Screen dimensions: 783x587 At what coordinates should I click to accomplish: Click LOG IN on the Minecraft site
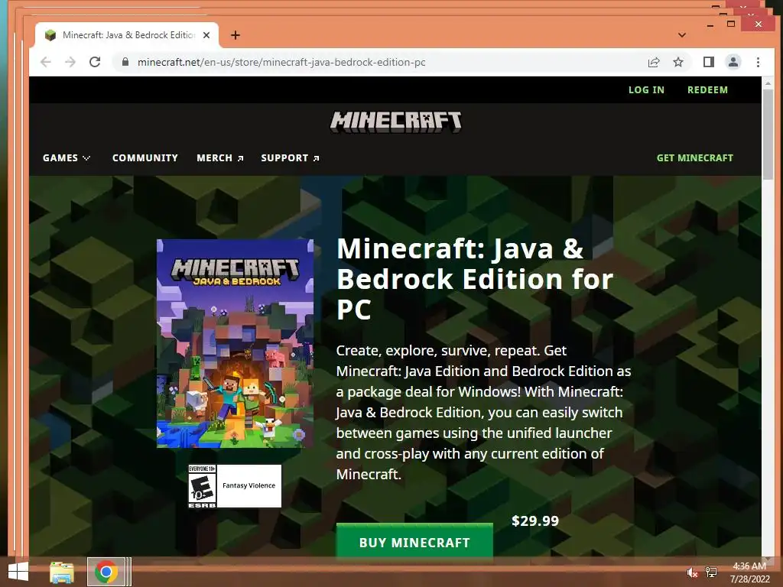coord(646,90)
